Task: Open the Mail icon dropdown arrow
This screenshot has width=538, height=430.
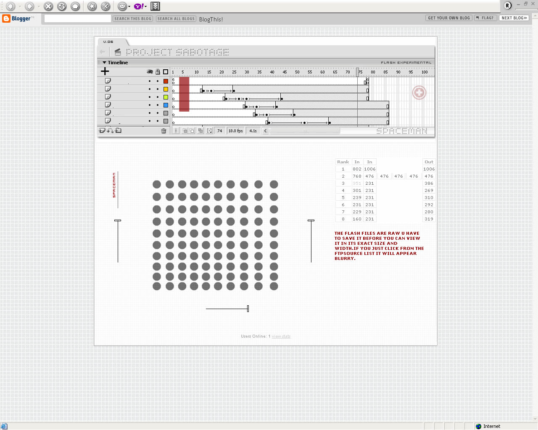Action: pos(129,6)
